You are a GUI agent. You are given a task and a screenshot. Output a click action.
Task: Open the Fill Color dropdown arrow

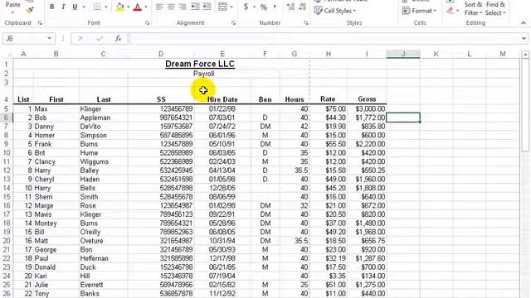128,7
